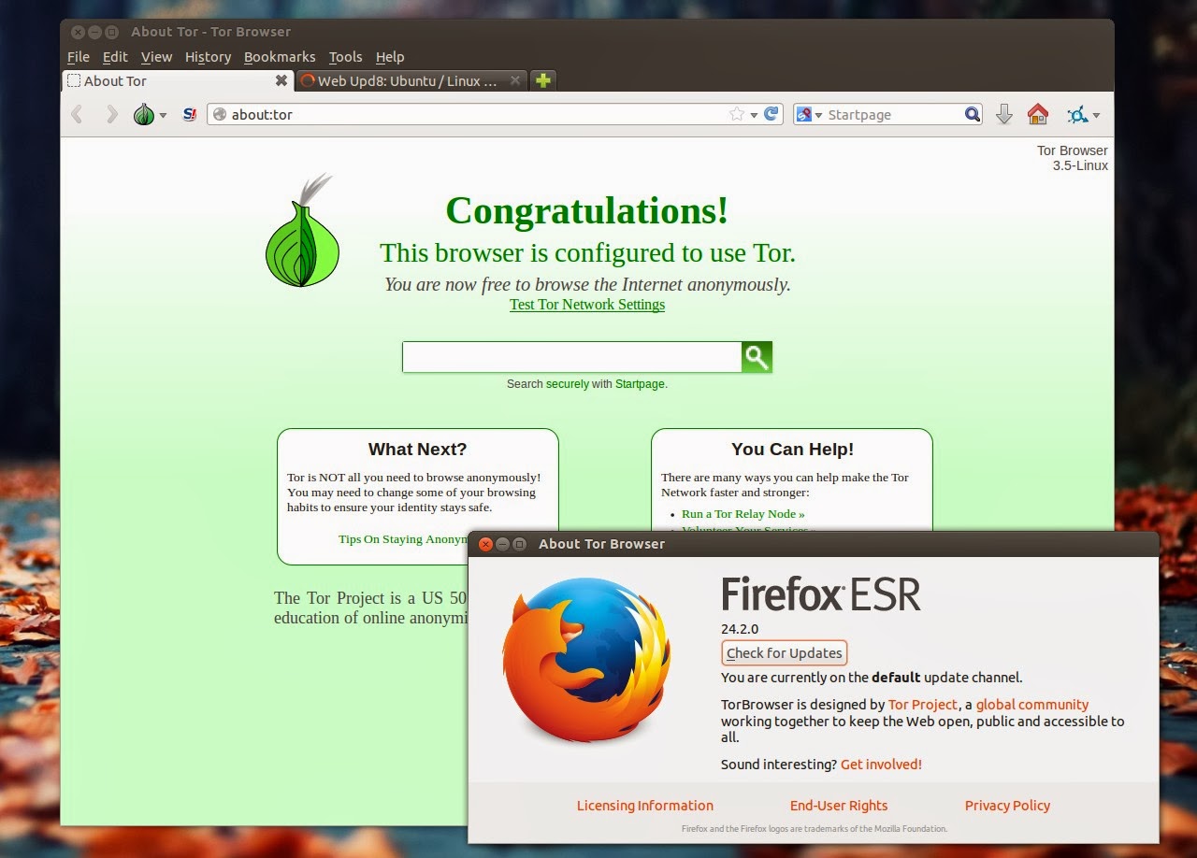Click the 'Tor Browser 3.5-Linux' version text
This screenshot has height=858, width=1197.
pos(1073,158)
